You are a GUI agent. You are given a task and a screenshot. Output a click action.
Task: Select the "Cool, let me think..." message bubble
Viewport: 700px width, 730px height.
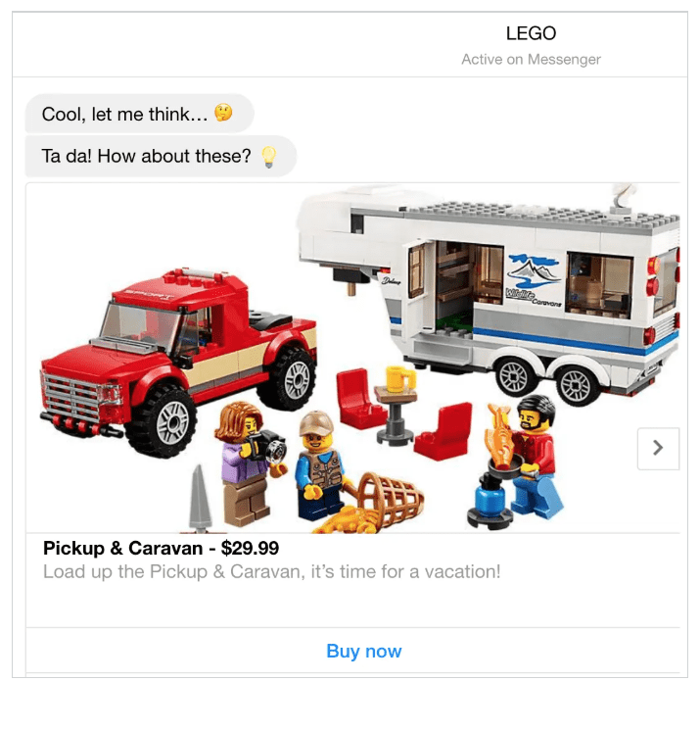(140, 114)
